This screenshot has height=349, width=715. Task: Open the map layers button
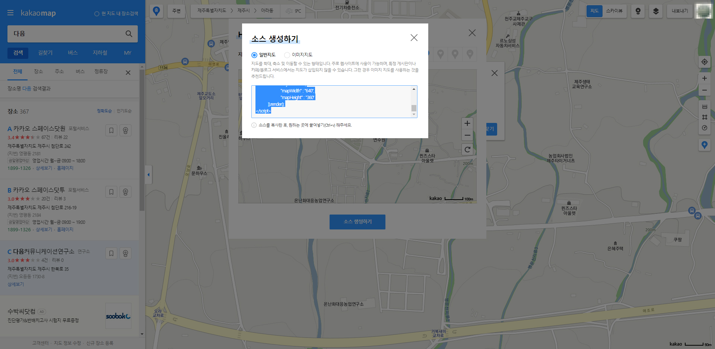click(x=656, y=11)
